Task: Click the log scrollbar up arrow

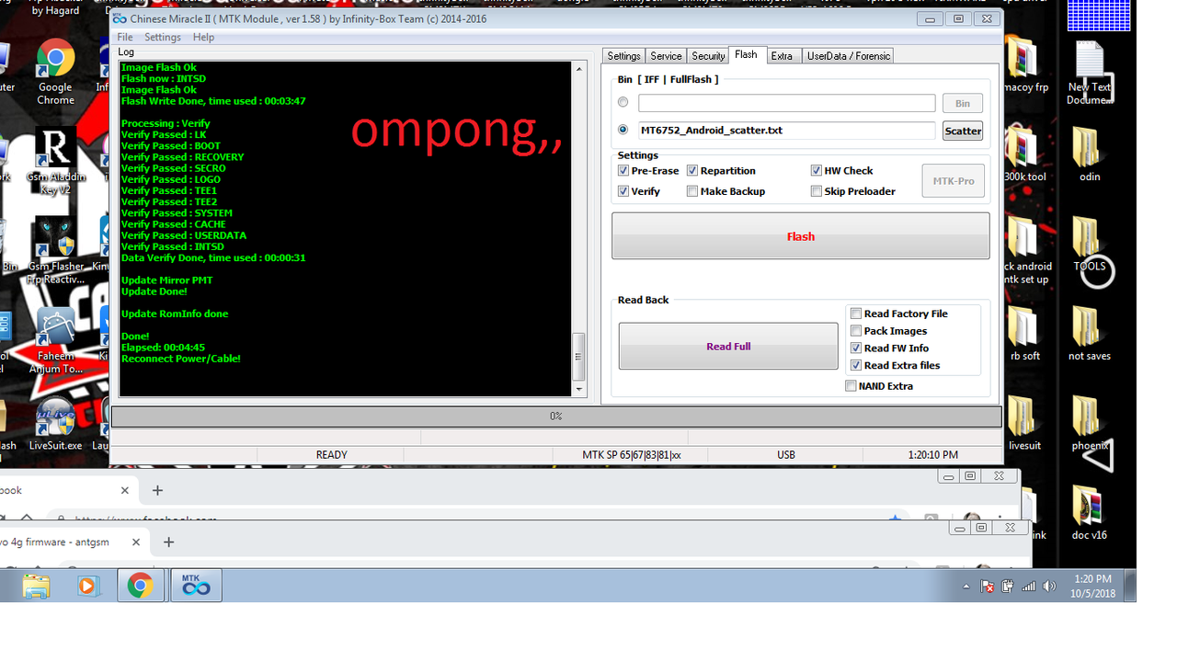Action: 578,69
